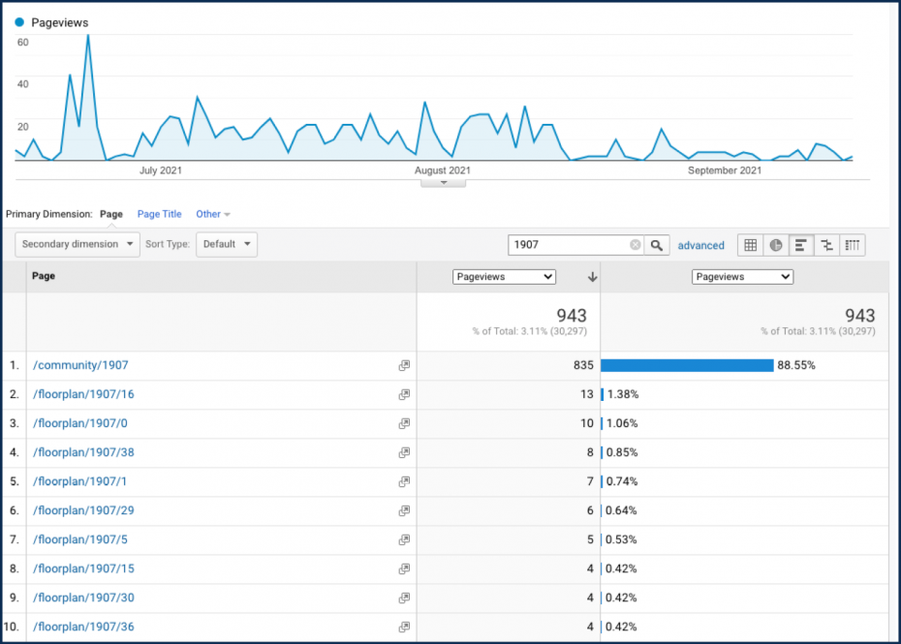Click the advanced filter link
This screenshot has width=901, height=644.
pos(701,245)
